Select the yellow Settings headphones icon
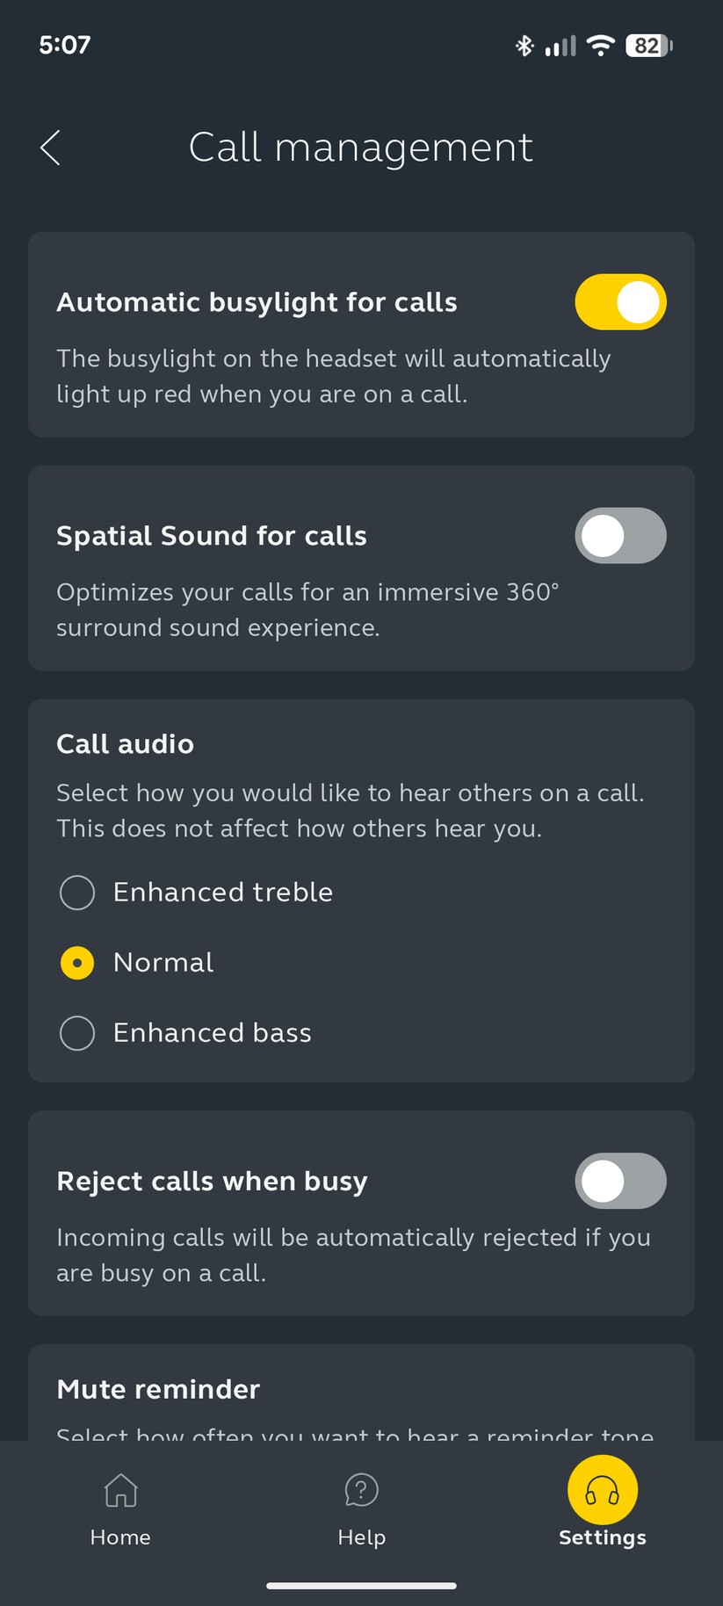This screenshot has height=1606, width=723. (x=602, y=1491)
